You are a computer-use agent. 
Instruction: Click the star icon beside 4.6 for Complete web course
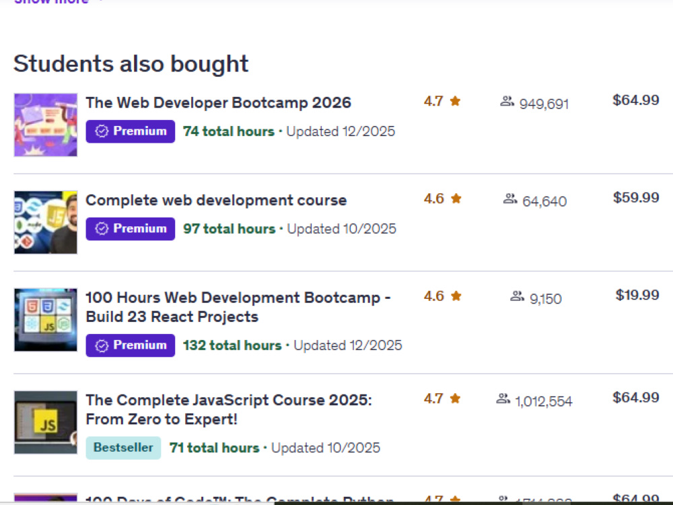click(x=456, y=199)
